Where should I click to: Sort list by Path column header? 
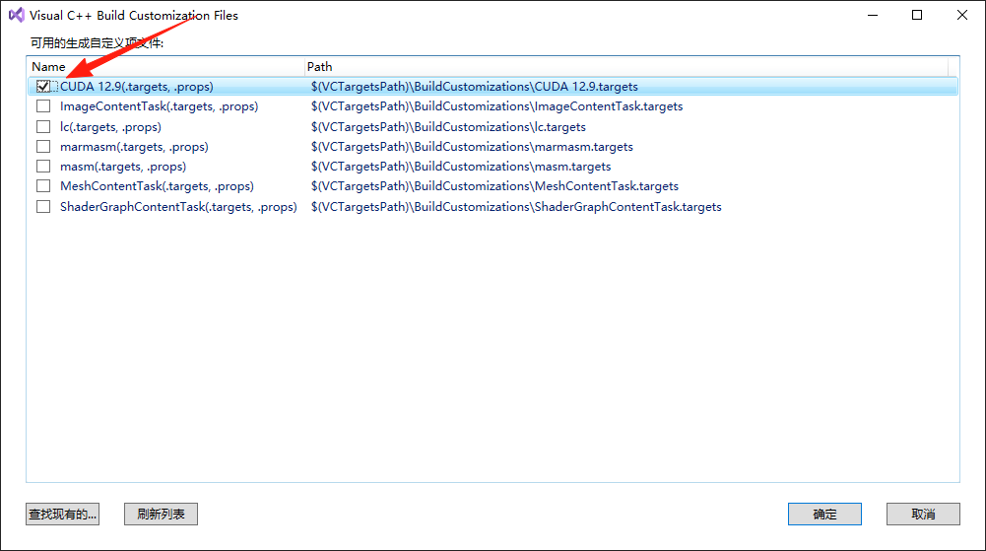pos(625,67)
